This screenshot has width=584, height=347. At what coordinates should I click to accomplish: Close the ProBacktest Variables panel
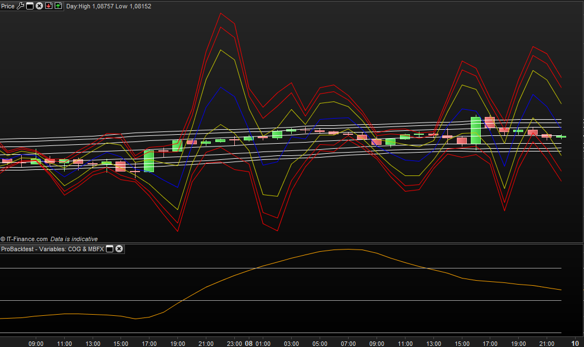tap(119, 249)
